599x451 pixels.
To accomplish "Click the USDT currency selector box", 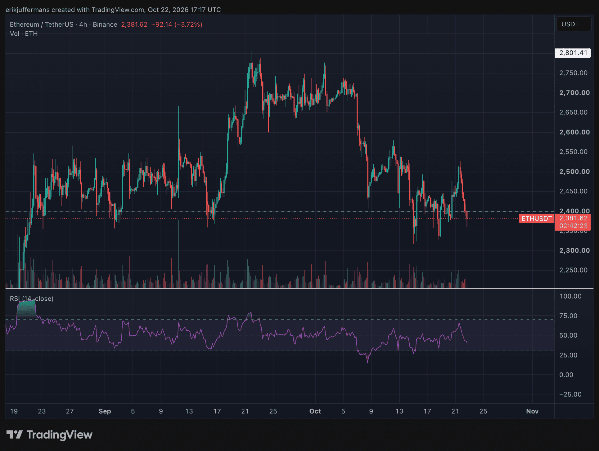I will 574,24.
